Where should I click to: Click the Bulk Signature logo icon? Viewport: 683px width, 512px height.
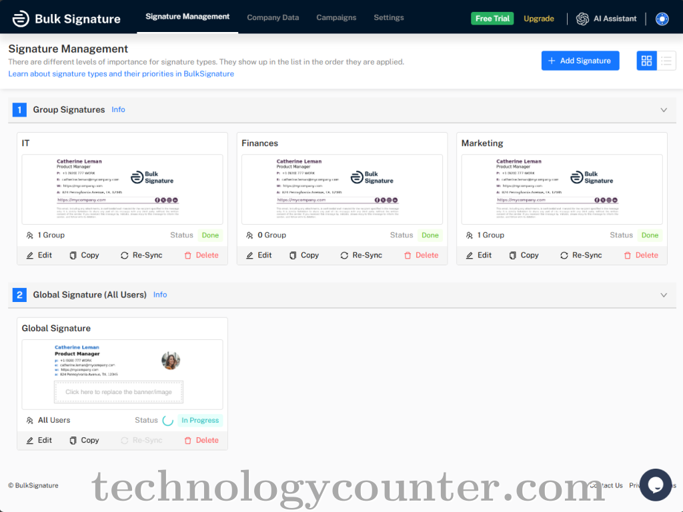click(21, 19)
